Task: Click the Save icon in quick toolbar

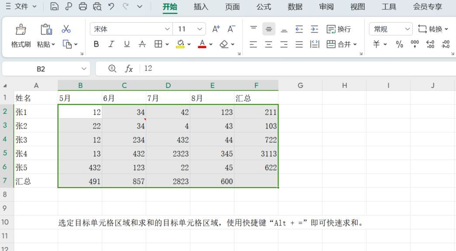Action: pyautogui.click(x=54, y=6)
